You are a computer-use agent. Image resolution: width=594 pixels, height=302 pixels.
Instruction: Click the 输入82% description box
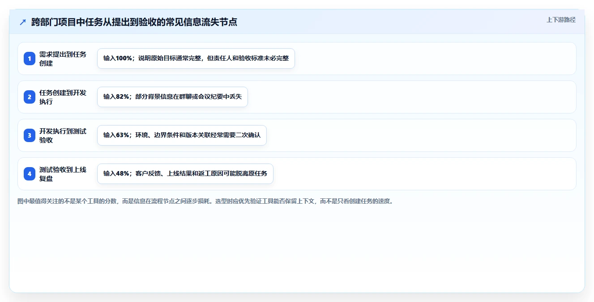pos(172,97)
